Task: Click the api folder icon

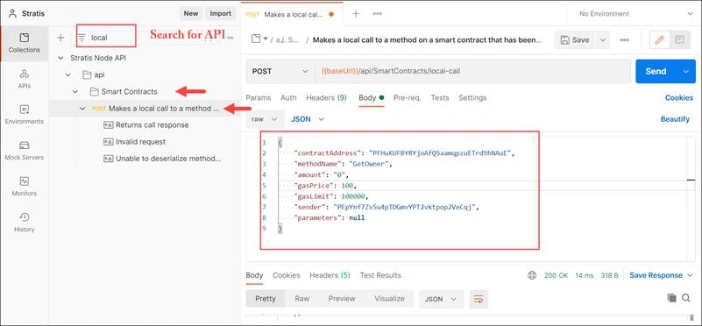Action: pos(87,74)
